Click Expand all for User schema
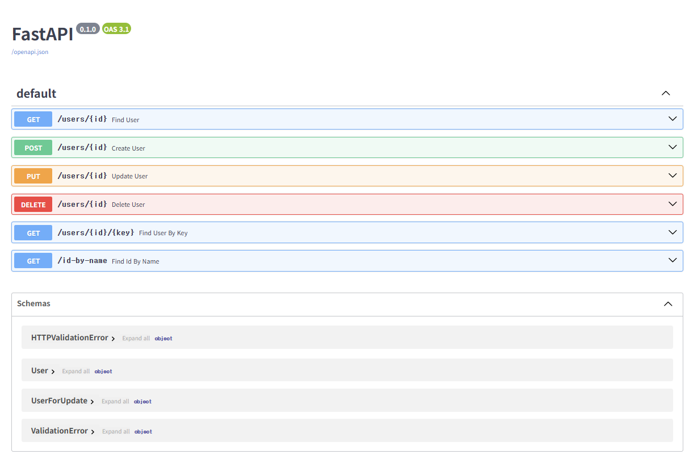The width and height of the screenshot is (685, 471). (x=76, y=371)
